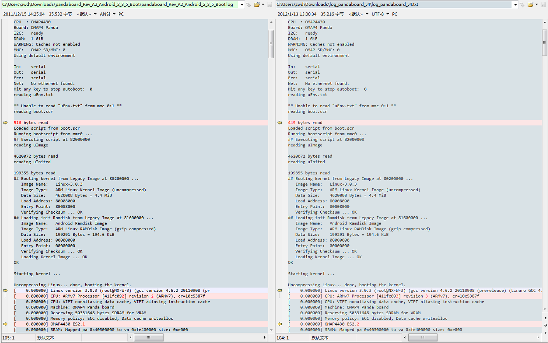Click the left pane open file folder icon
Image resolution: width=548 pixels, height=343 pixels.
[256, 5]
